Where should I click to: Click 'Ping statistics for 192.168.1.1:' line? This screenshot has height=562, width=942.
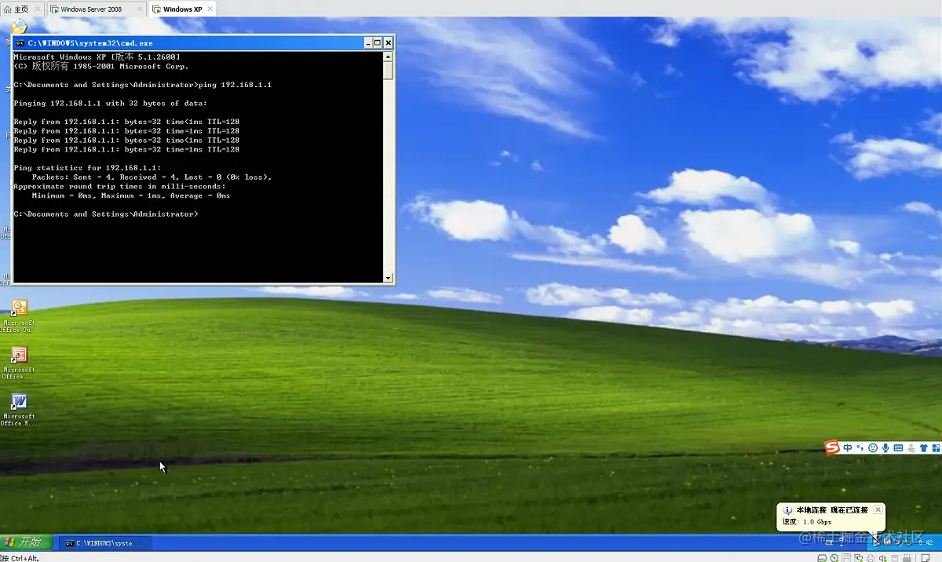(x=87, y=168)
